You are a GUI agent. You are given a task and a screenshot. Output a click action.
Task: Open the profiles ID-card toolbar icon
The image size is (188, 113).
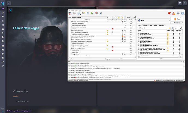click(83, 13)
